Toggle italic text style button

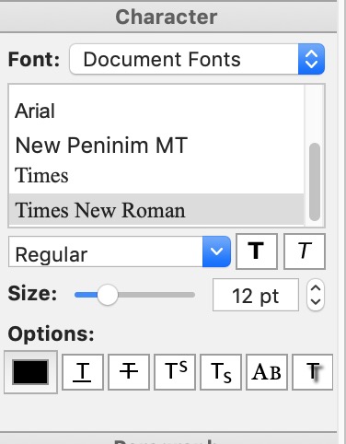click(x=305, y=251)
